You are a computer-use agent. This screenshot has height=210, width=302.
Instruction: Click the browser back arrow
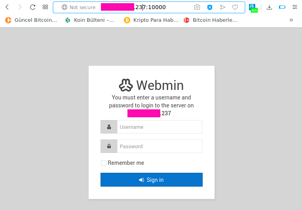7,7
